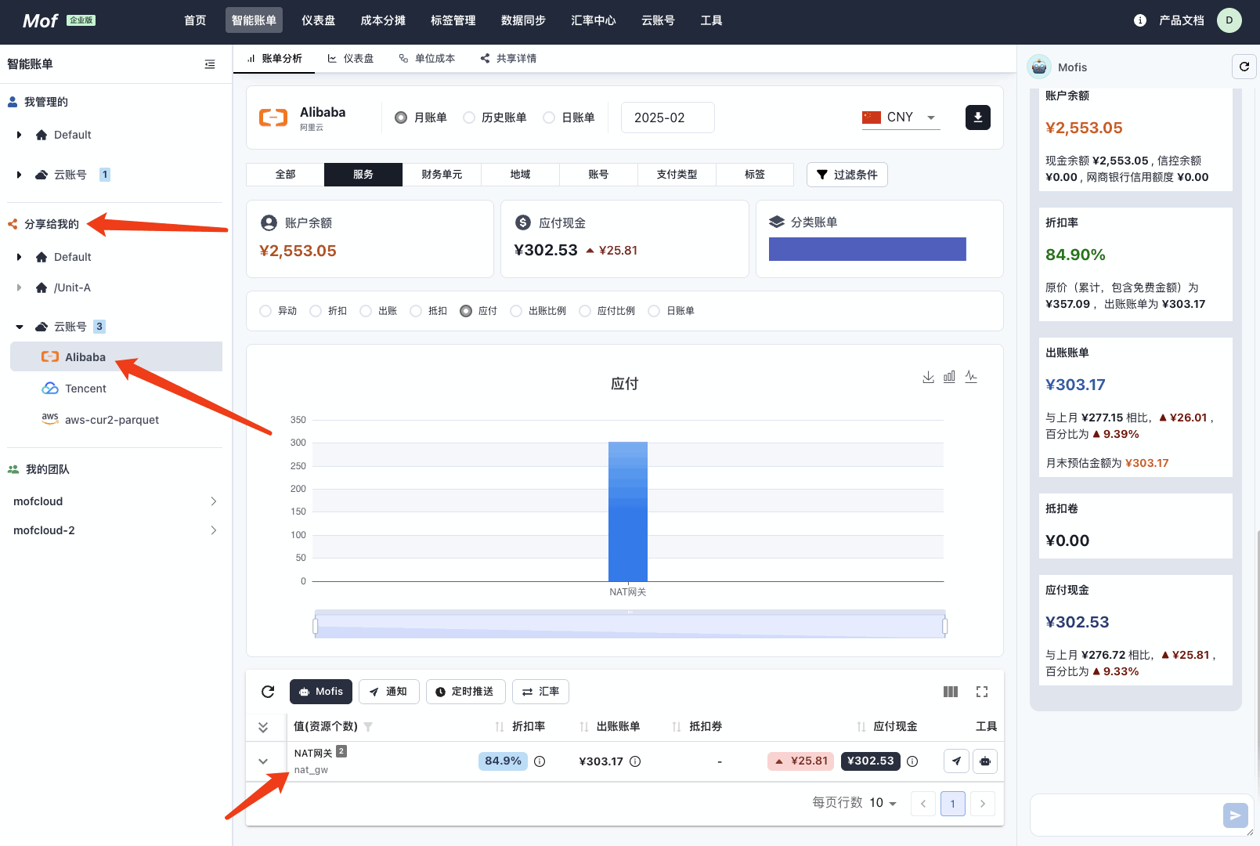Select the 出账 radio option
Image resolution: width=1260 pixels, height=846 pixels.
coord(366,311)
